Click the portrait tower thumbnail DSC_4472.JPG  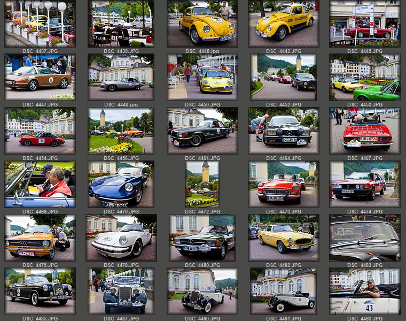click(202, 184)
